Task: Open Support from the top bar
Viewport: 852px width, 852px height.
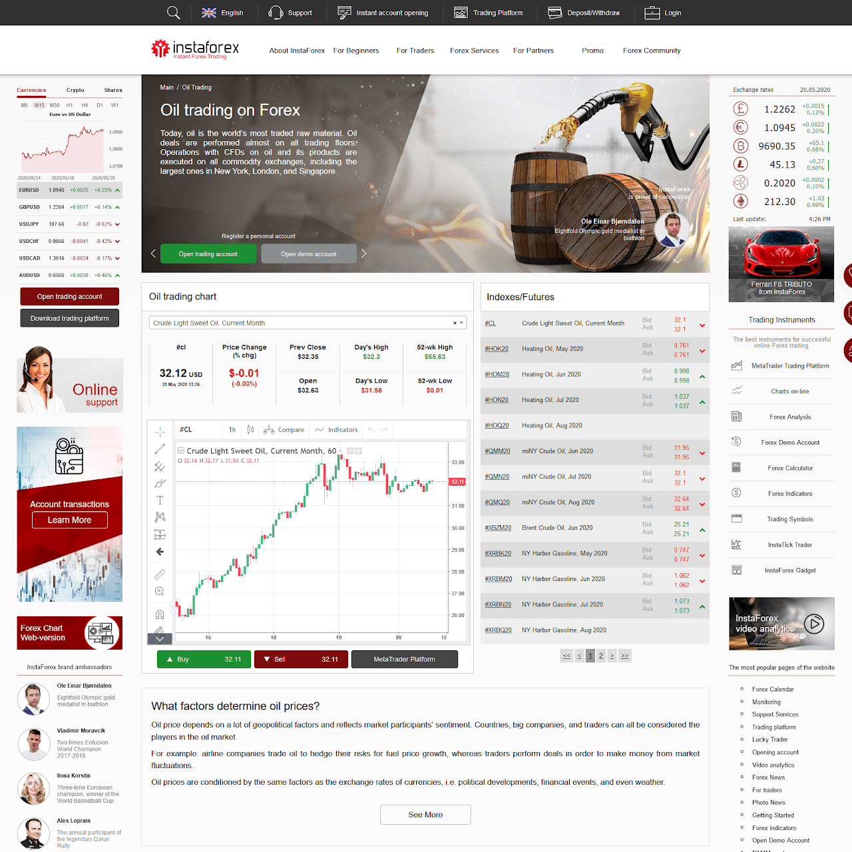Action: coord(290,13)
